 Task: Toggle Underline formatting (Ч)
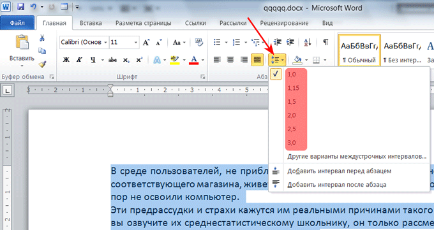pos(93,60)
